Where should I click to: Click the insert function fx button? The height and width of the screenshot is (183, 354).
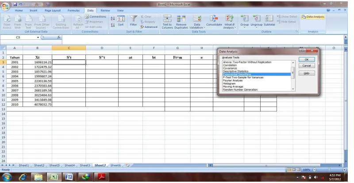pyautogui.click(x=59, y=38)
